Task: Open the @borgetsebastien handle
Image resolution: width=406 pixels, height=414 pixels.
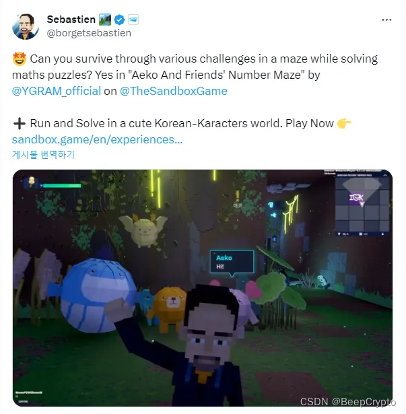Action: coord(89,33)
